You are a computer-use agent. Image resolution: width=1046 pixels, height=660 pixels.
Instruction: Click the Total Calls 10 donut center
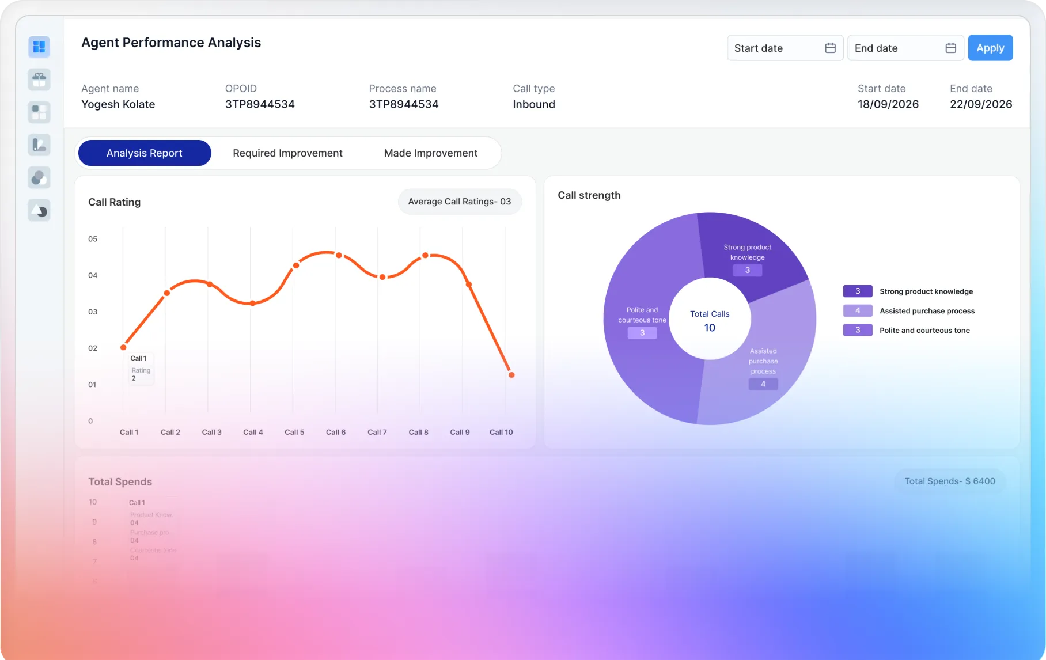point(710,320)
